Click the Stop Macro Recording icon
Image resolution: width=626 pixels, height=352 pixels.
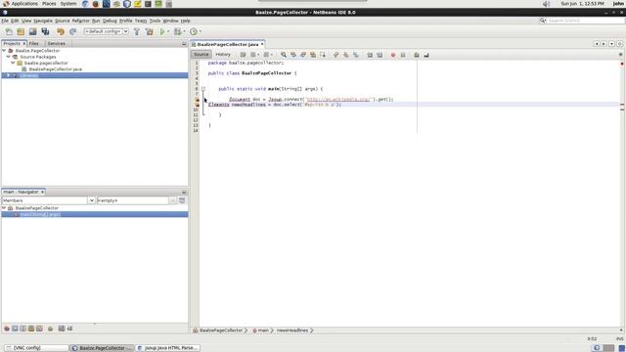[403, 55]
